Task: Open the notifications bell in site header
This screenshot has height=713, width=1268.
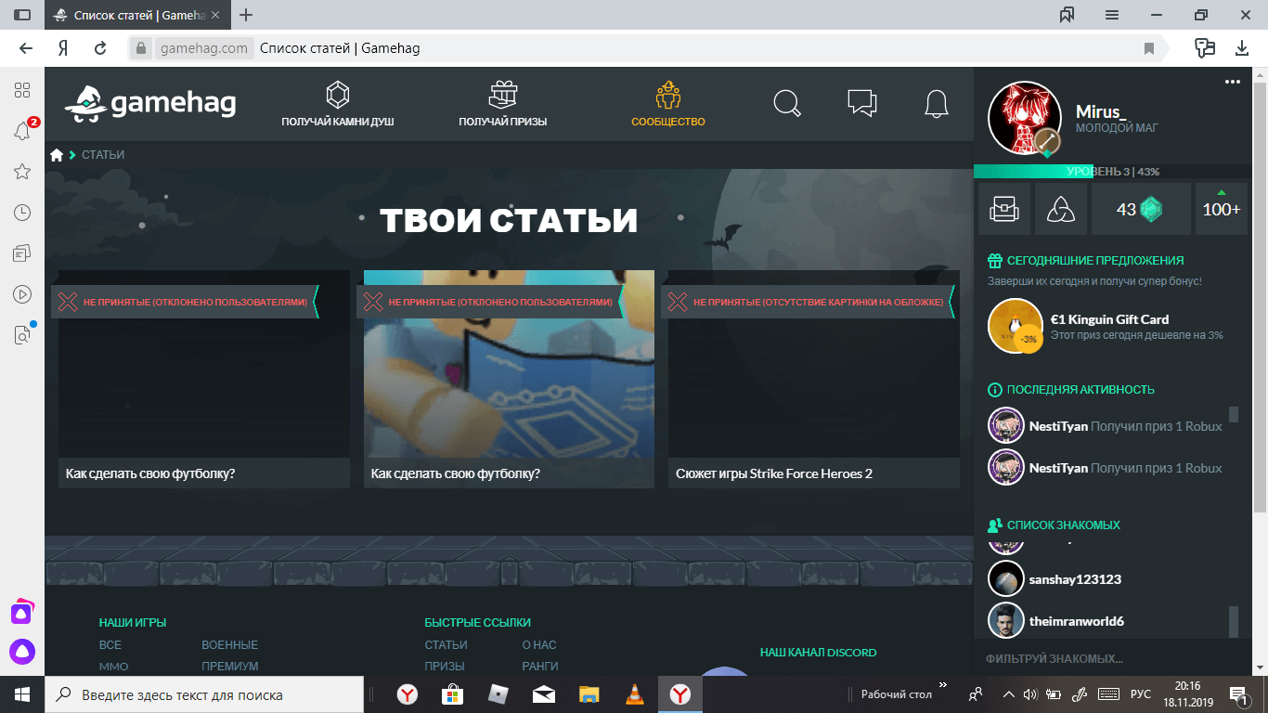Action: (x=937, y=103)
